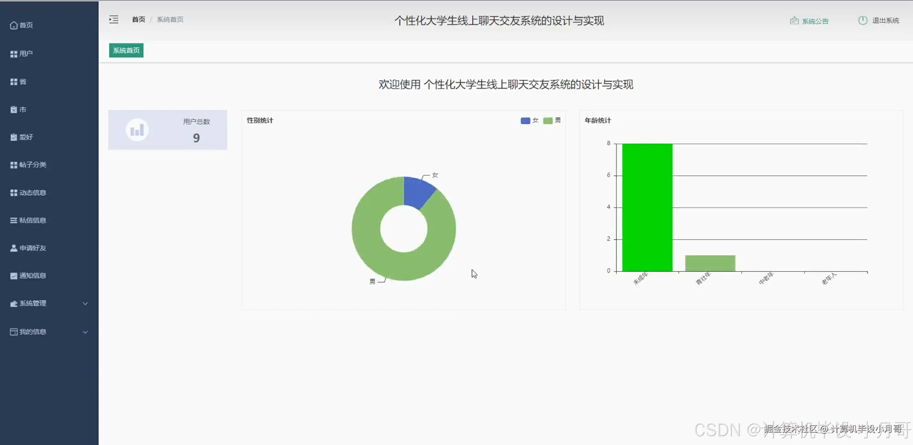Open the 爱好 hobbies icon
The width and height of the screenshot is (913, 445).
pyautogui.click(x=14, y=137)
